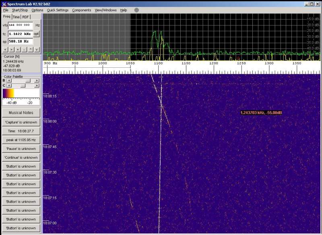Click the vfo frequency input field
The image size is (322, 235).
click(x=20, y=25)
